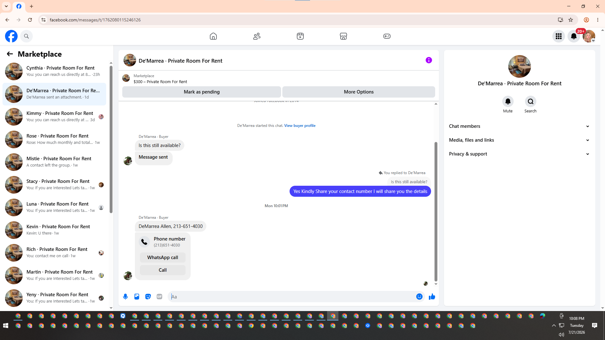Open the $300 Private Room For Rent listing

[x=160, y=82]
